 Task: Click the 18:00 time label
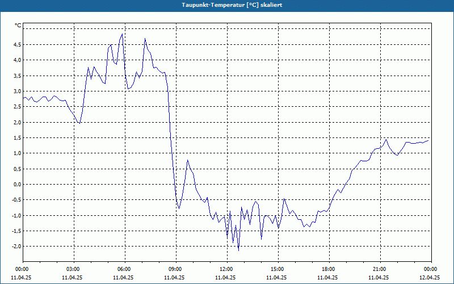pyautogui.click(x=330, y=269)
